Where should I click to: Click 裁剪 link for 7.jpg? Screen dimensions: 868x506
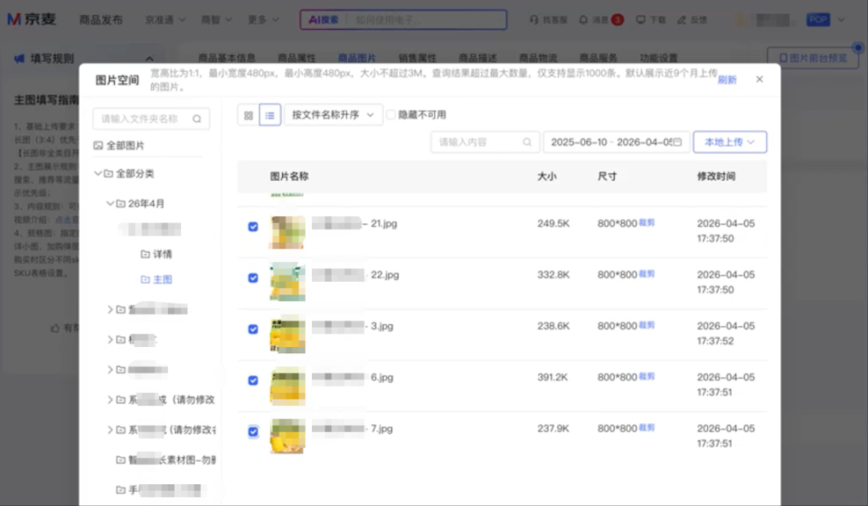tap(646, 427)
